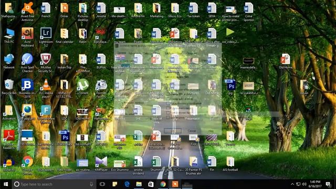
Task: Show hidden system tray icons
Action: [292, 184]
